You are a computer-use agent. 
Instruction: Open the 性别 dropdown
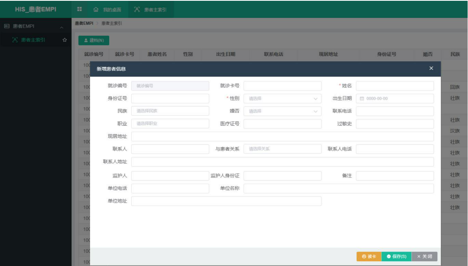pos(282,99)
